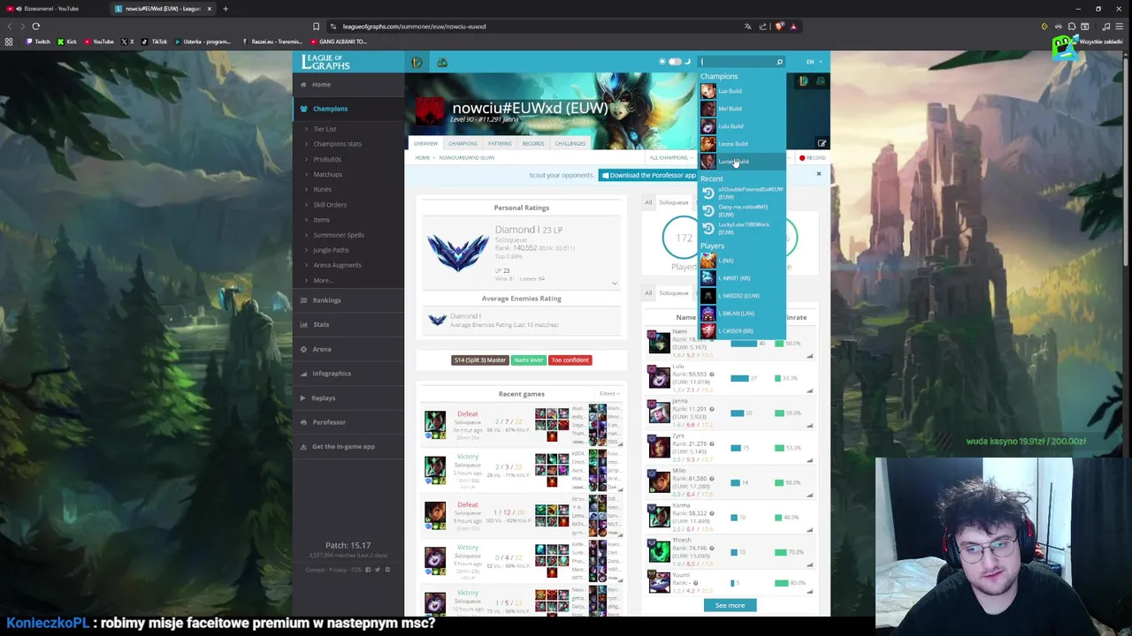This screenshot has height=636, width=1132.
Task: Open the EN language dropdown
Action: [x=814, y=62]
